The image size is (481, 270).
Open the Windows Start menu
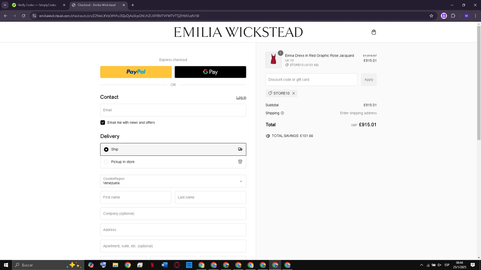pos(6,265)
